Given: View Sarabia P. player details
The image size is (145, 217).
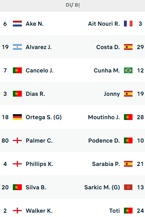Looking at the screenshot, I should 106,164.
